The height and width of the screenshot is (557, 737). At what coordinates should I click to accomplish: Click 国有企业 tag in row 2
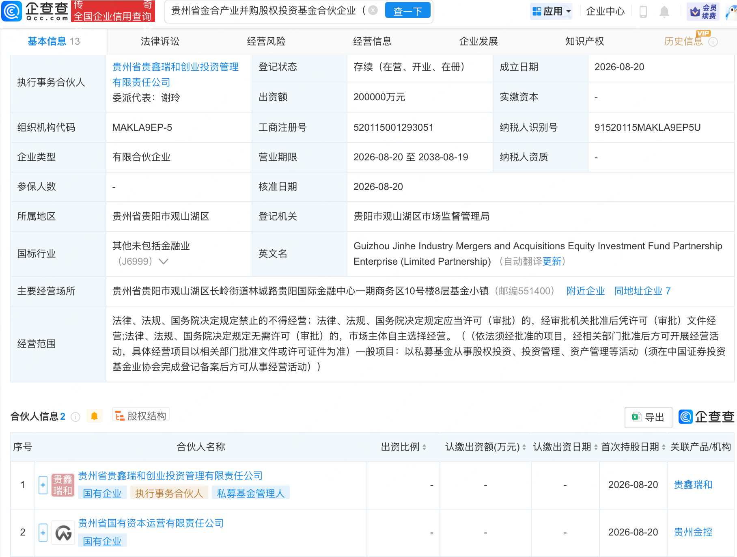pos(102,541)
